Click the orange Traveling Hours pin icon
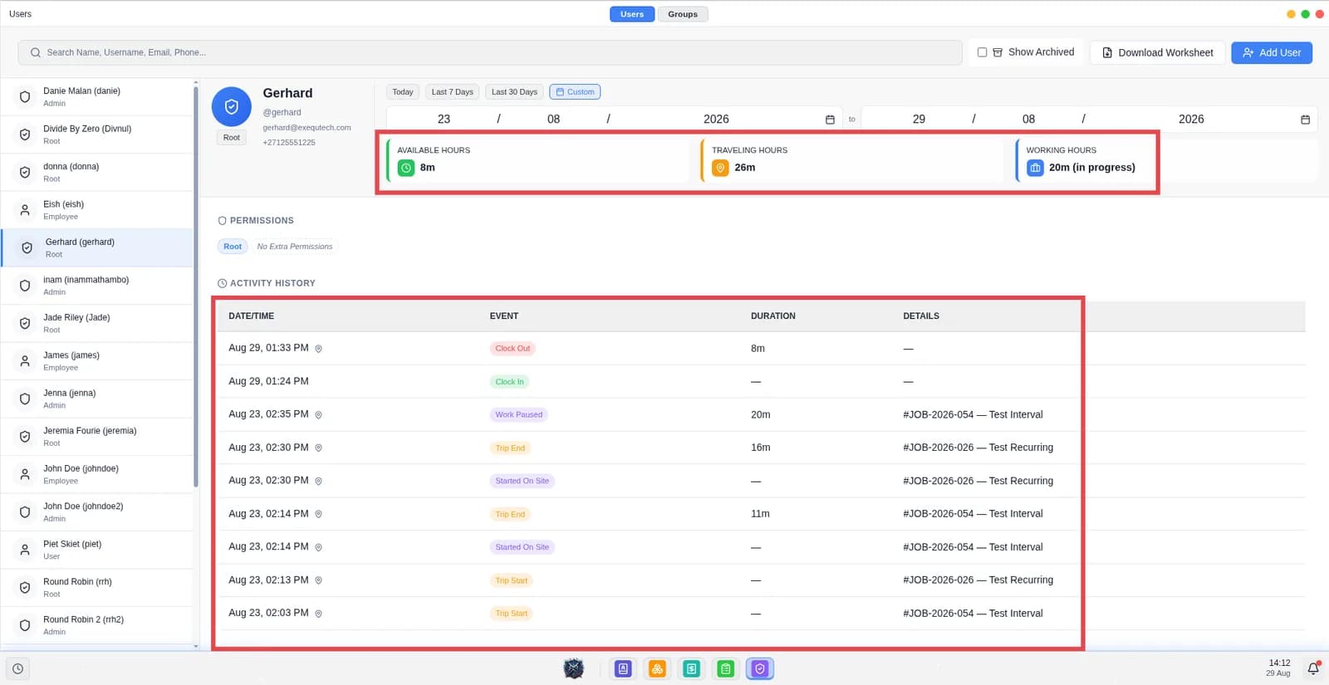Viewport: 1329px width, 685px height. coord(720,168)
